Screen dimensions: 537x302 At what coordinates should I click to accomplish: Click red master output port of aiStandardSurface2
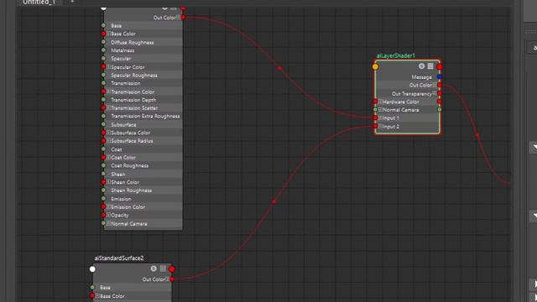tap(172, 269)
